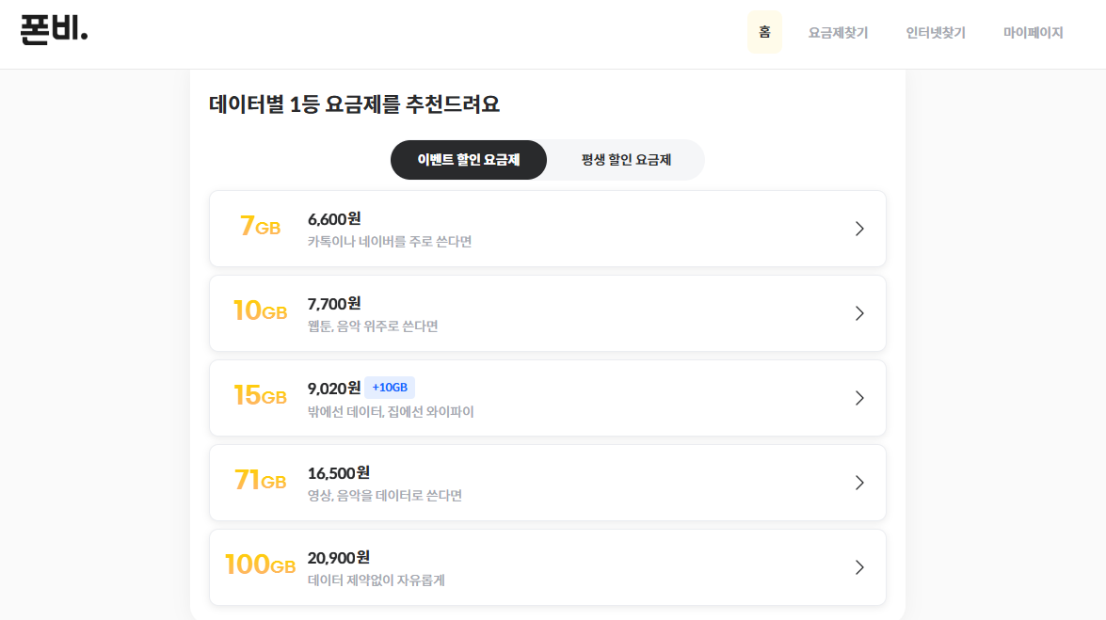Click the 7GB plan data icon
Image resolution: width=1106 pixels, height=620 pixels.
tap(260, 227)
